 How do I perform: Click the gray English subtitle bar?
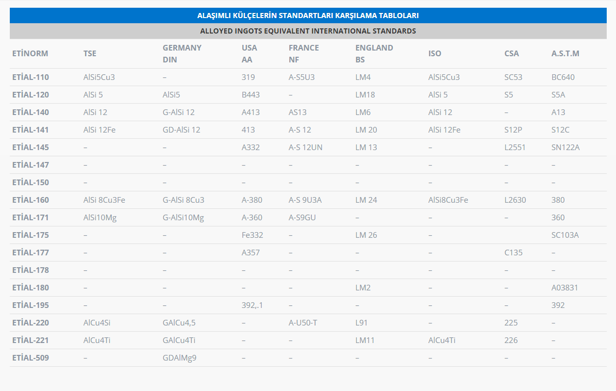point(308,31)
